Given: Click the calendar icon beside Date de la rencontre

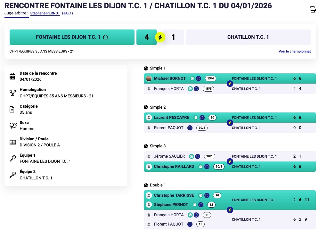Looking at the screenshot, I should pyautogui.click(x=12, y=76).
